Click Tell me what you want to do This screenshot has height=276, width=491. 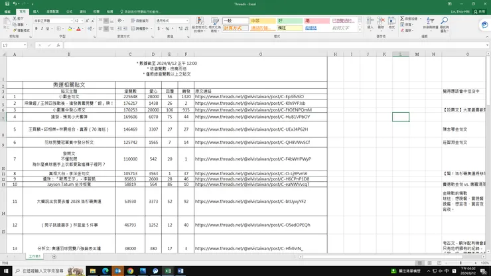pos(141,11)
